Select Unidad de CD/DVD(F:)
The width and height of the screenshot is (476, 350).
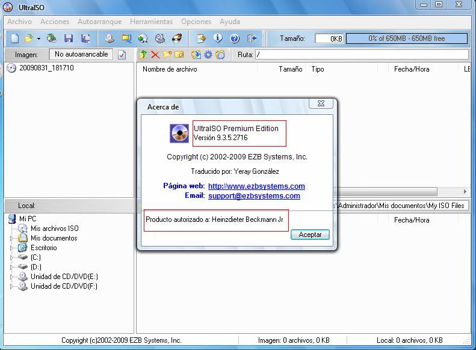[64, 286]
